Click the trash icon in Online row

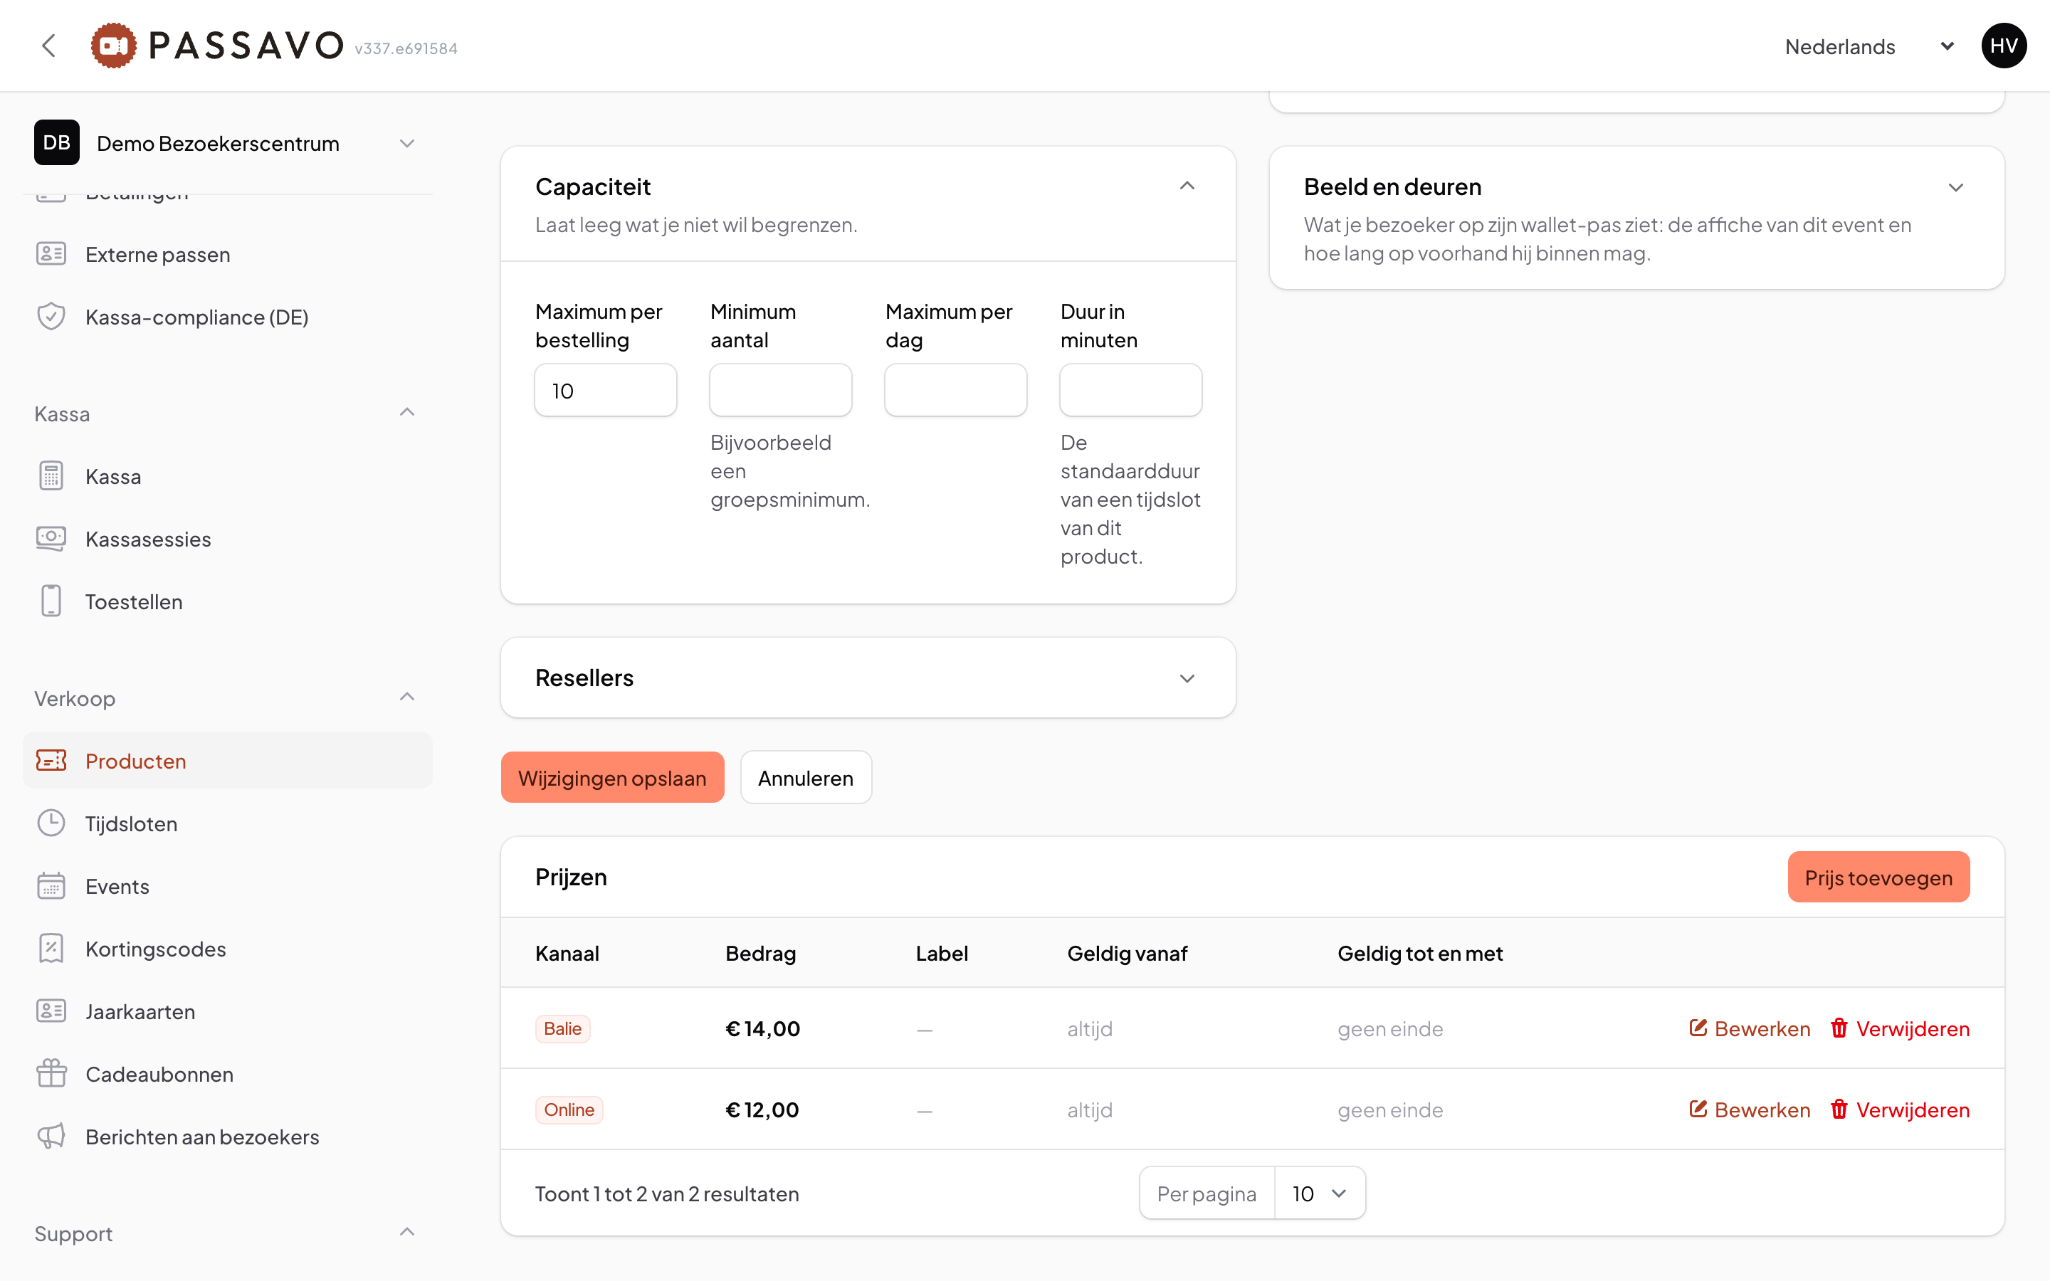click(x=1839, y=1110)
